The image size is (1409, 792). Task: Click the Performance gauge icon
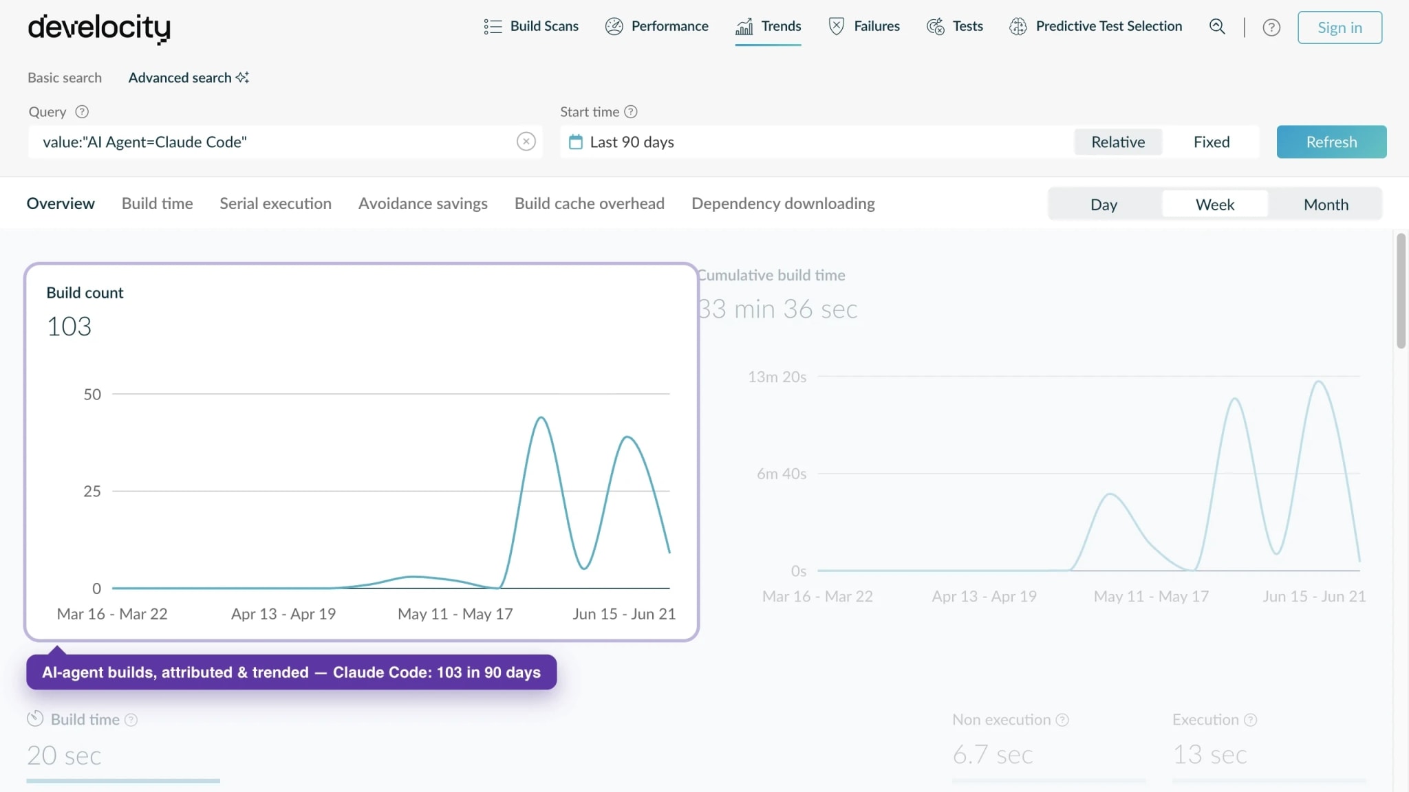pos(614,26)
